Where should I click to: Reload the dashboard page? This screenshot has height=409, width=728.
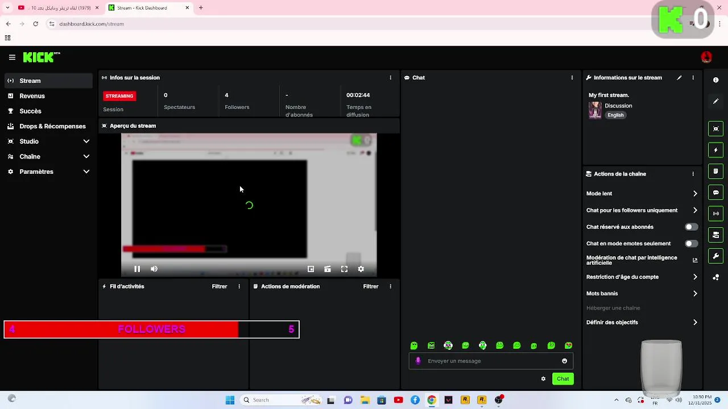click(x=35, y=24)
